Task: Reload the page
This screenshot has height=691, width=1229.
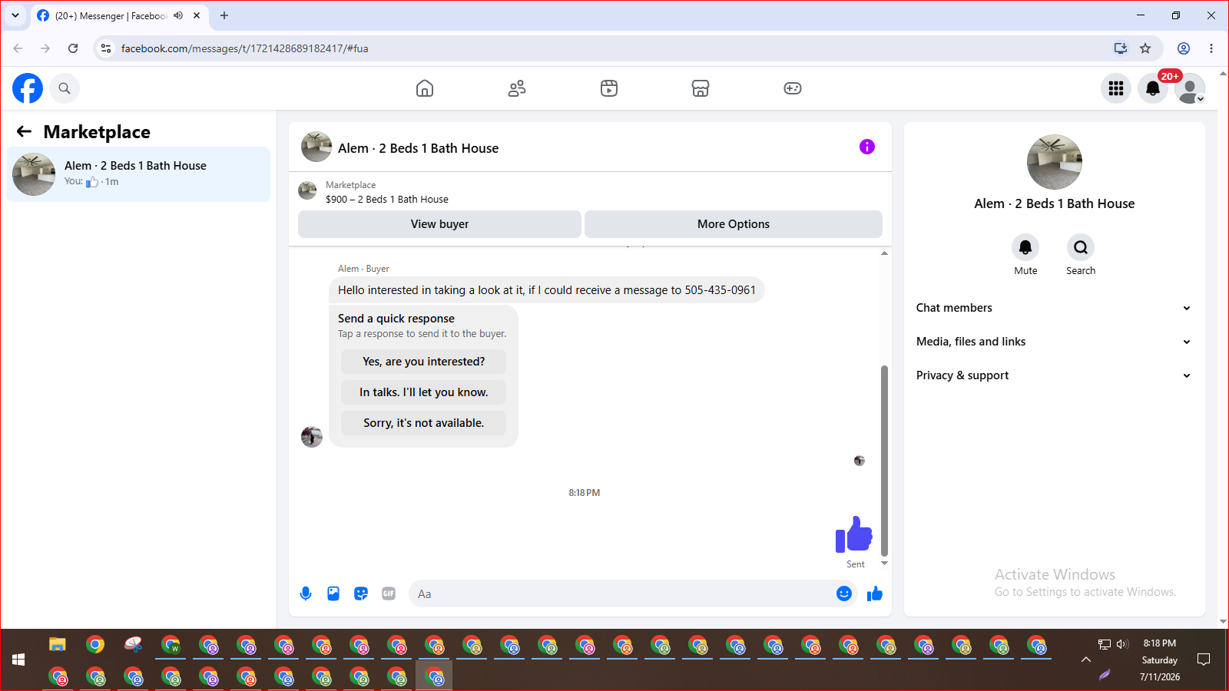Action: tap(73, 48)
